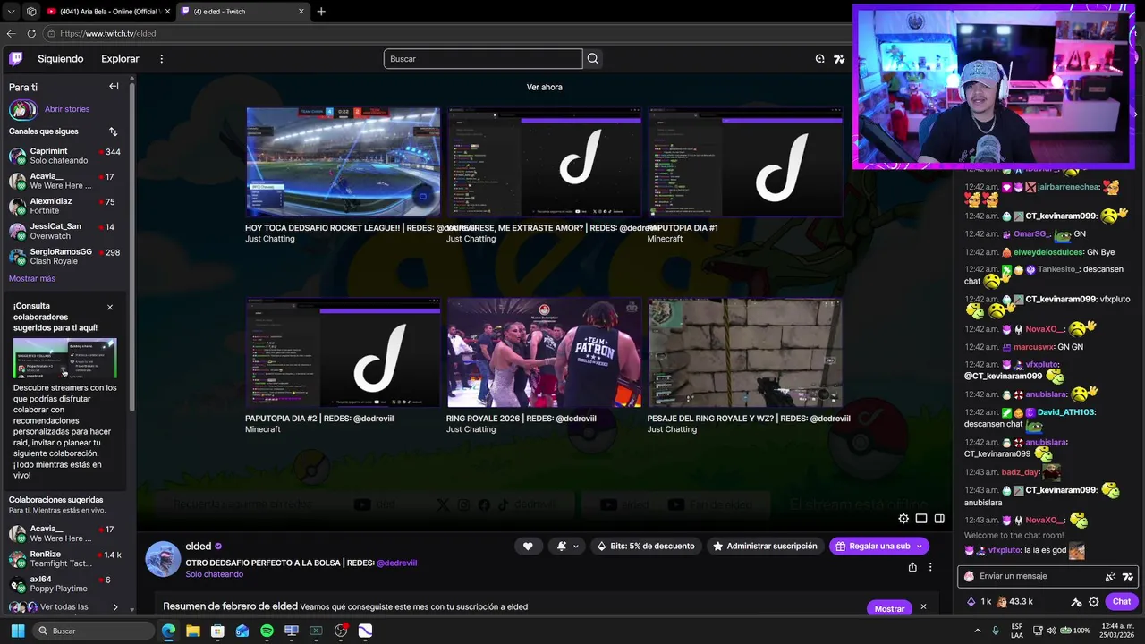Open the whispers chat bubble icon
1145x644 pixels.
pos(819,59)
